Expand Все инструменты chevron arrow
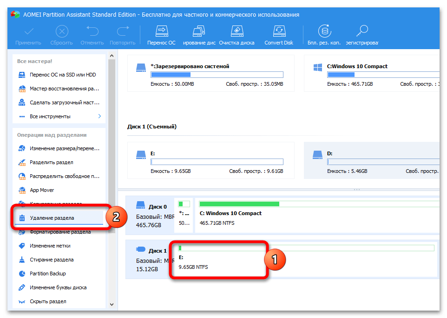447x318 pixels. [99, 116]
